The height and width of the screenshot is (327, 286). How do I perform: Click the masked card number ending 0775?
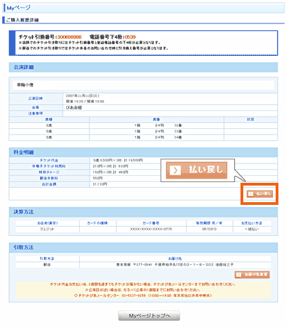[151, 229]
